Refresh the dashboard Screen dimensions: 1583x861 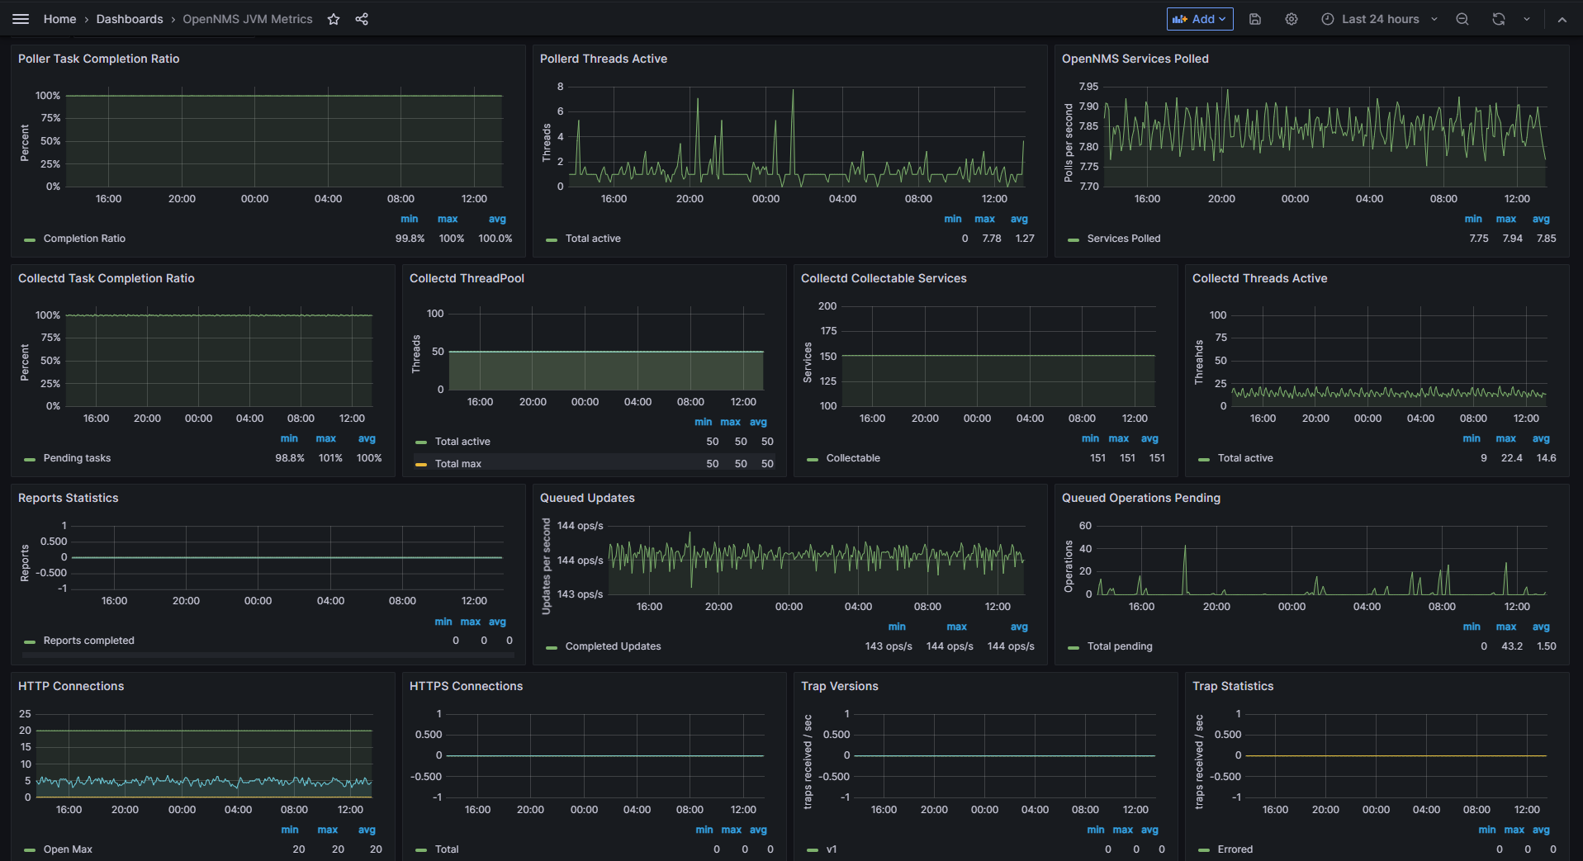(x=1499, y=19)
